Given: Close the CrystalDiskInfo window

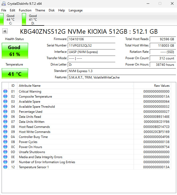Looking at the screenshot, I should [x=172, y=3].
